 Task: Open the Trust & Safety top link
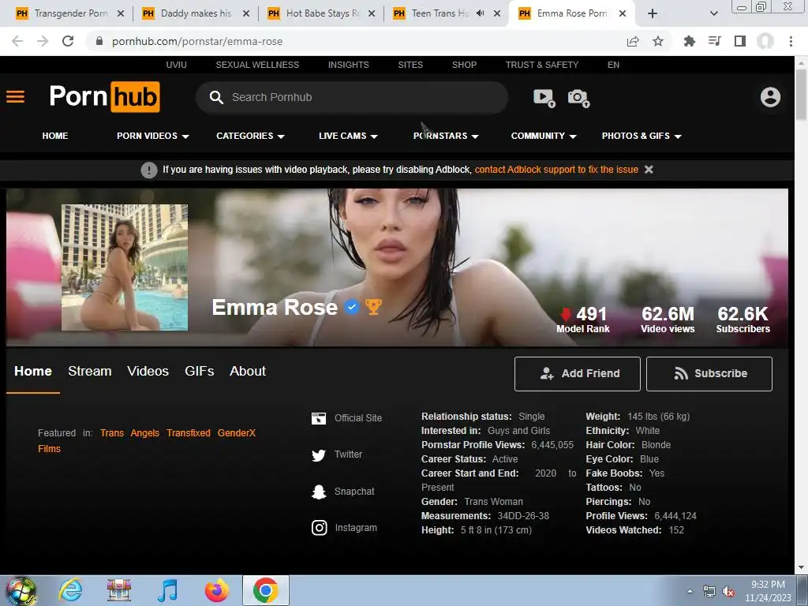541,65
